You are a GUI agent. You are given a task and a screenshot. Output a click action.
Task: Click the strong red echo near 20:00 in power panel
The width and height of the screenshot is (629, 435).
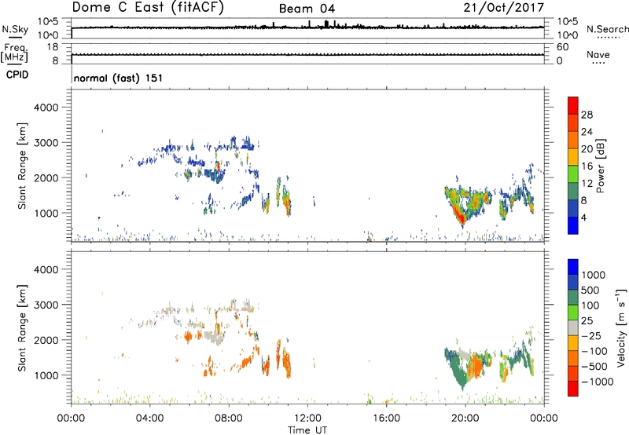point(460,216)
